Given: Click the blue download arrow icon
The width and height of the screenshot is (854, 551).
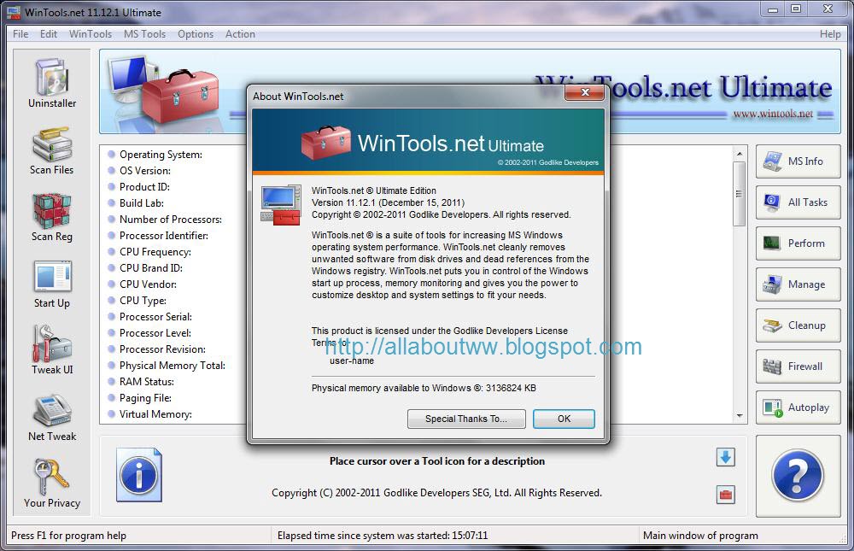Looking at the screenshot, I should pyautogui.click(x=725, y=458).
